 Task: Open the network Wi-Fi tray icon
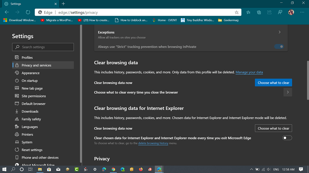tap(263, 169)
